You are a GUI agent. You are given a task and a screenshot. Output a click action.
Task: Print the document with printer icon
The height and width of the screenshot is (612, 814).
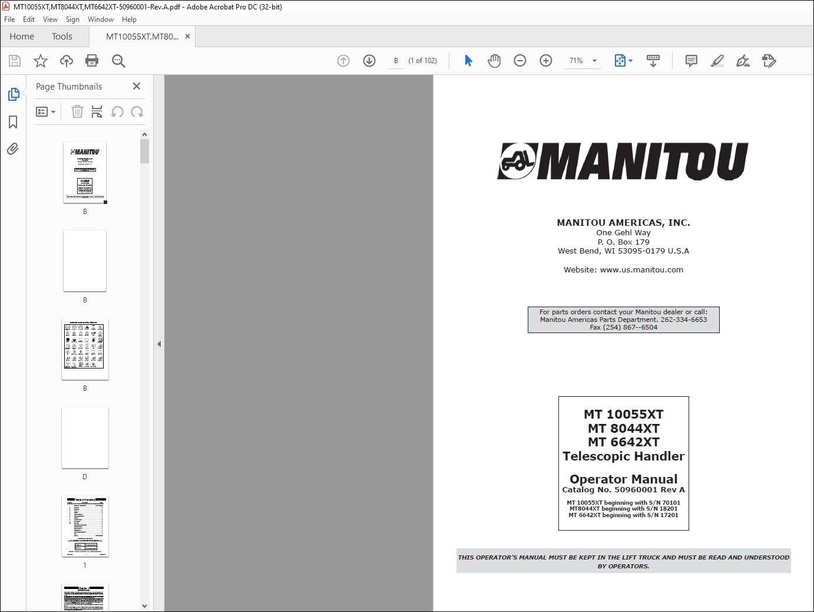click(x=92, y=61)
